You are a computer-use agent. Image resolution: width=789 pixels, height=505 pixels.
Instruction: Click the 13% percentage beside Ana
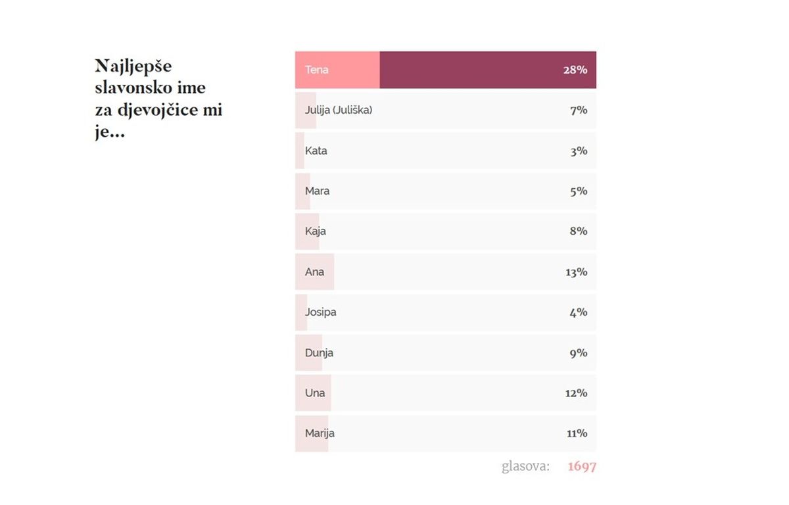point(576,272)
